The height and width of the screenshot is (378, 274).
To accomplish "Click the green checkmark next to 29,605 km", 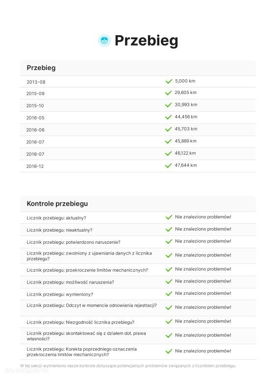I will (168, 93).
